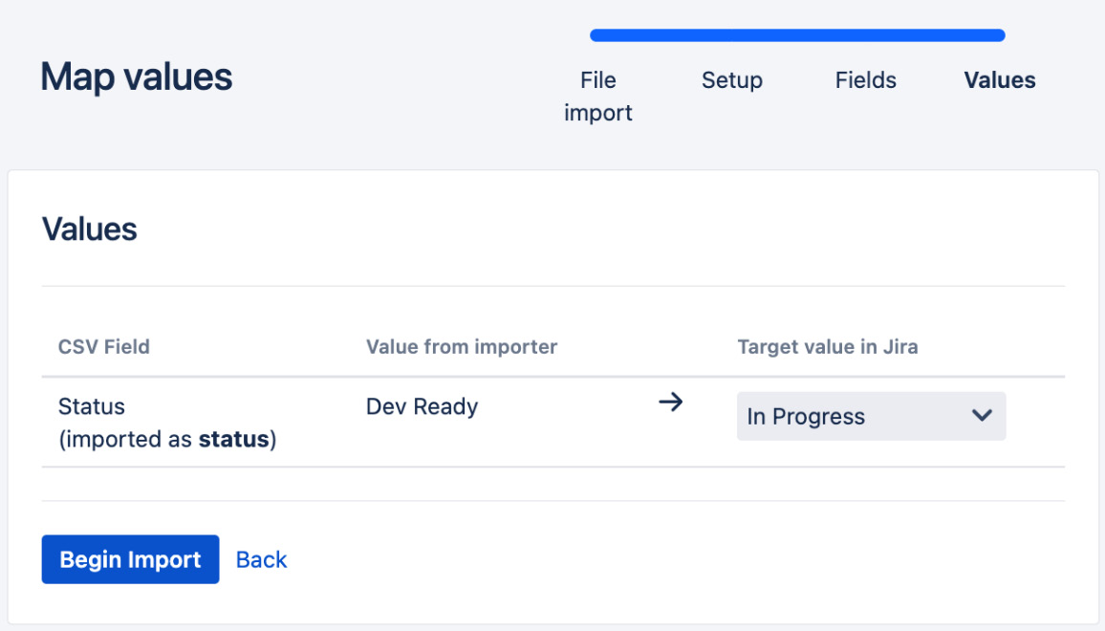Screen dimensions: 1105x631
Task: Open the In Progress target value dropdown
Action: (x=870, y=416)
